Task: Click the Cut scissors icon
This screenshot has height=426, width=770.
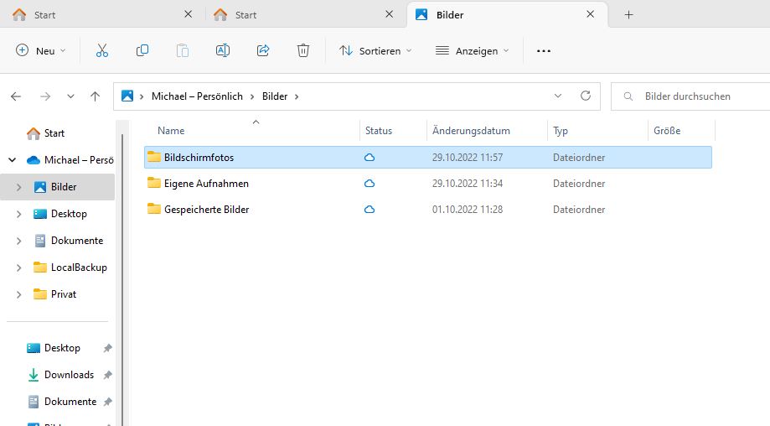Action: pyautogui.click(x=102, y=51)
